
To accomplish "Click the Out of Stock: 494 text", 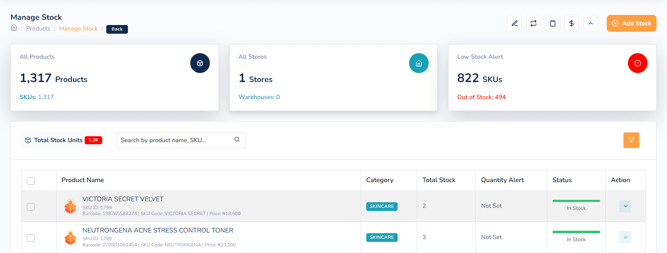I will 481,97.
